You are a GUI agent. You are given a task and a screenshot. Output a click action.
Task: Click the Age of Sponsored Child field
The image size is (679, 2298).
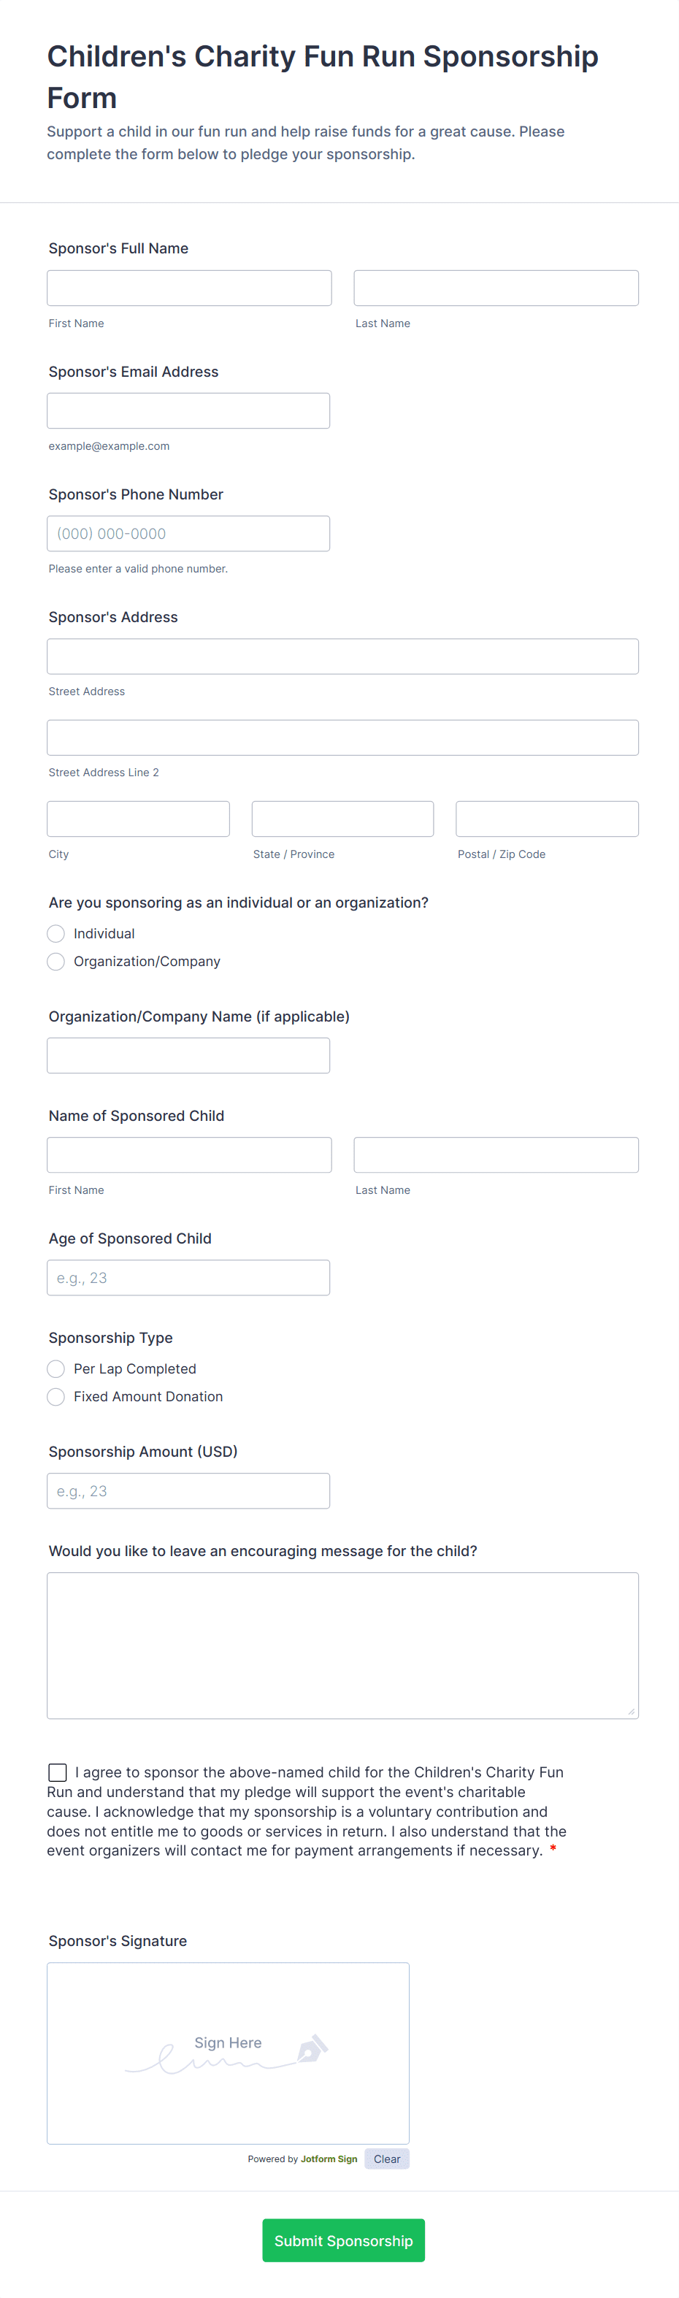point(188,1277)
